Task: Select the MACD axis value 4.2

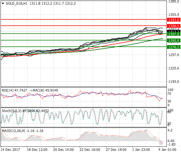Action: tap(170, 130)
